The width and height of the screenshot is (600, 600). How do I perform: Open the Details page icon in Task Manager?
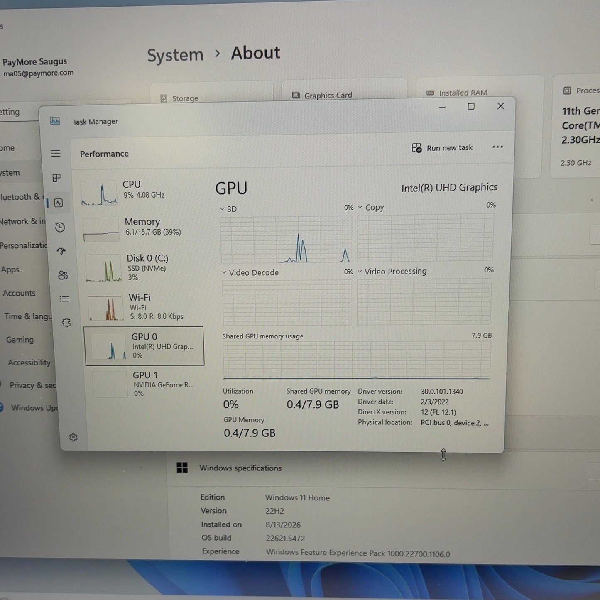coord(64,299)
